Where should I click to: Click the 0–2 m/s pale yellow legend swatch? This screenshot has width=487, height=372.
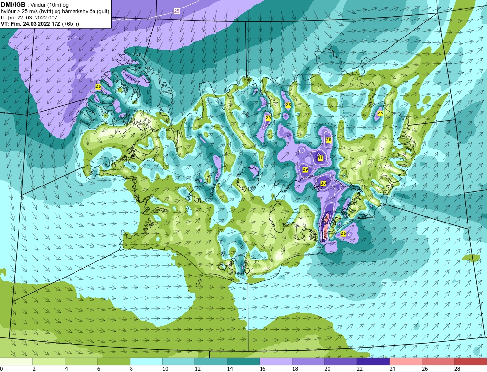(x=16, y=361)
